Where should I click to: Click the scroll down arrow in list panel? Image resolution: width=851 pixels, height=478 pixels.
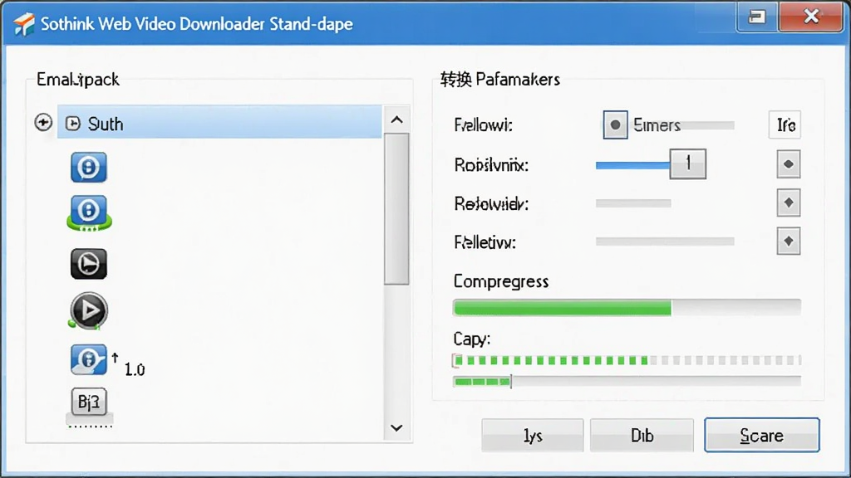coord(396,428)
